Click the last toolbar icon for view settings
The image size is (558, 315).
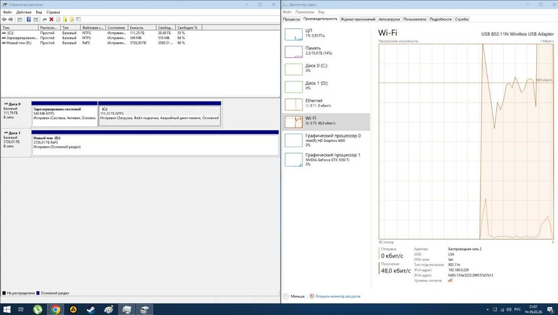[x=78, y=20]
